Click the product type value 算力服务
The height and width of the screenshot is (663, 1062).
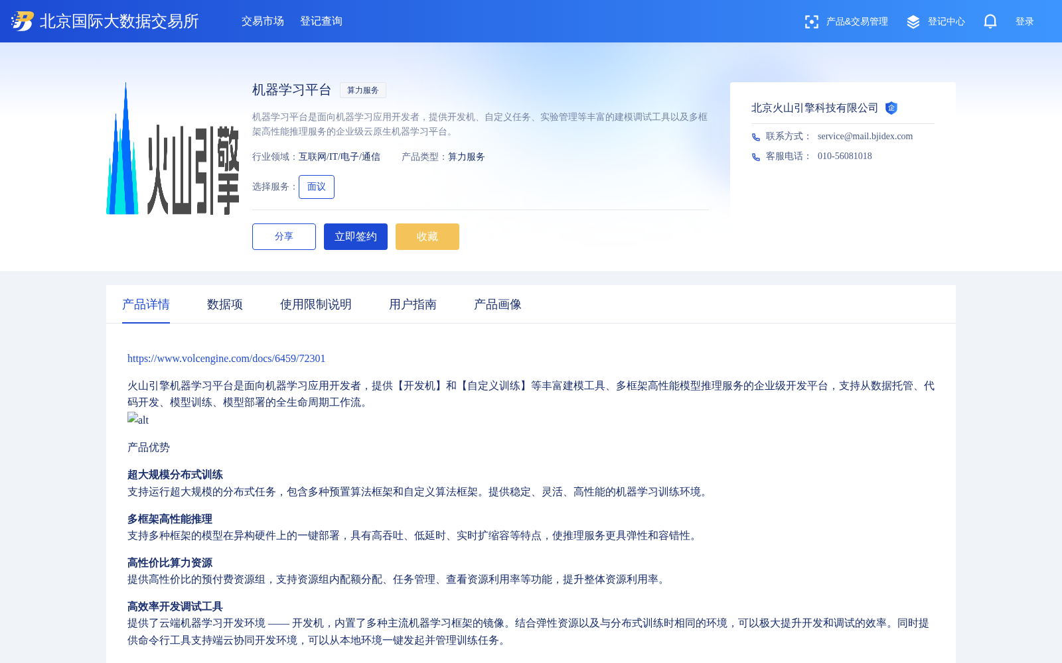467,157
